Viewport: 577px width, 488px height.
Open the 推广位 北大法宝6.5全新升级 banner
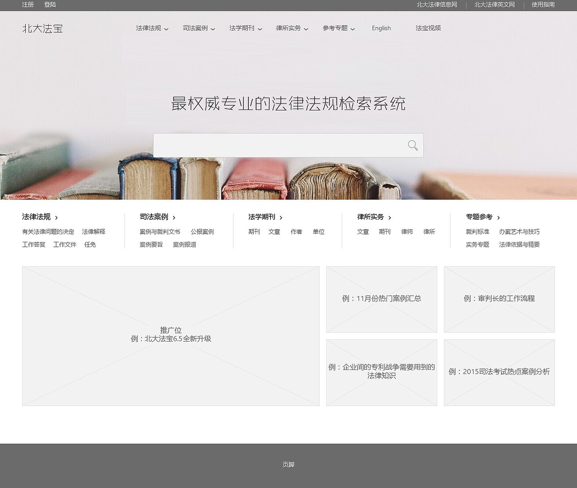pos(171,336)
